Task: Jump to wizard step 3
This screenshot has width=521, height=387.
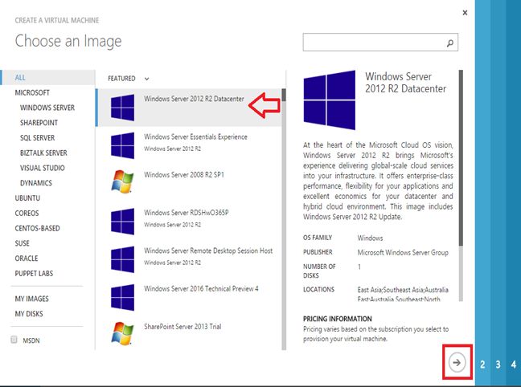Action: click(498, 365)
